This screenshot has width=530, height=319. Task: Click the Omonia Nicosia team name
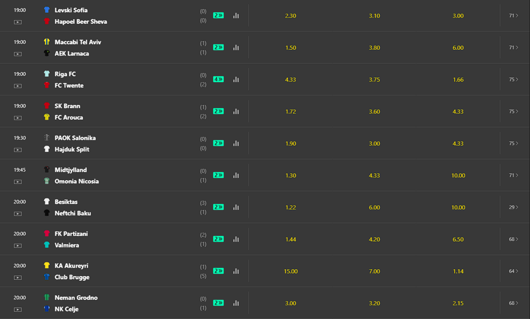tap(76, 181)
